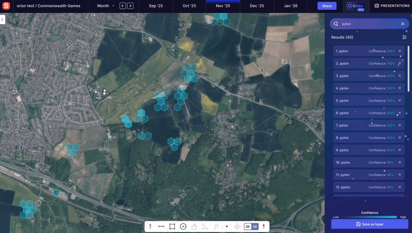Select the freehand path tool
The height and width of the screenshot is (233, 412).
click(x=216, y=226)
